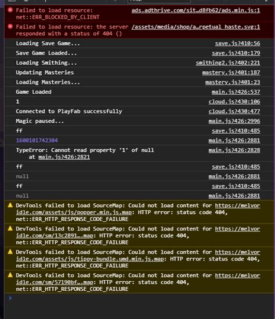Click the warning triangle for popper.min.js.map

[x=10, y=205]
